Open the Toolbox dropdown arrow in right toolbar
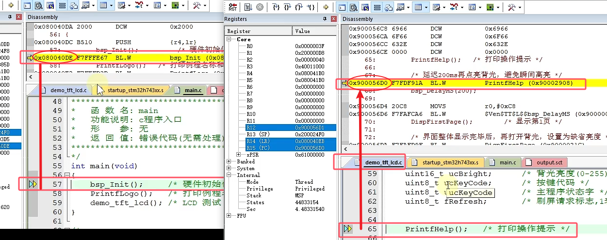607x240 pixels. (519, 7)
